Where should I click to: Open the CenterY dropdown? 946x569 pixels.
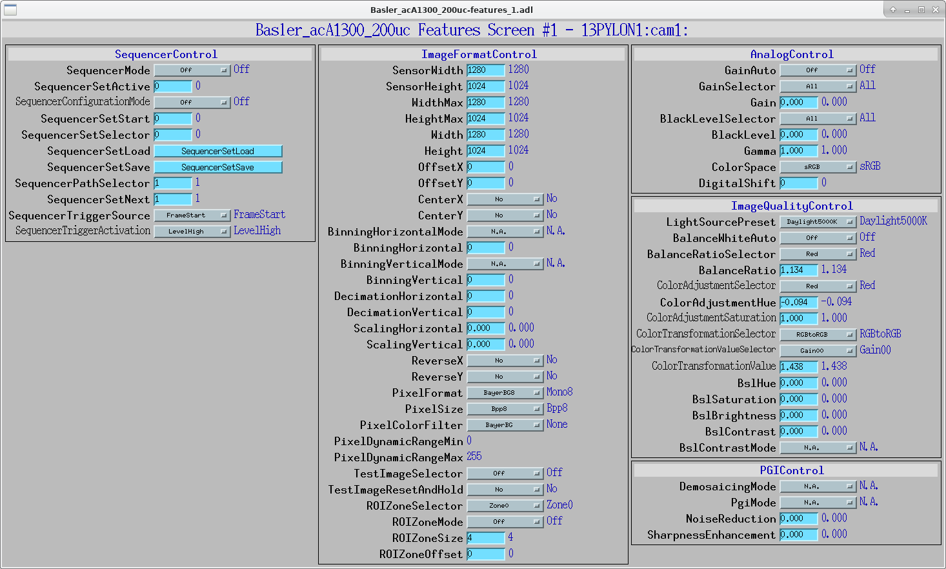coord(505,215)
